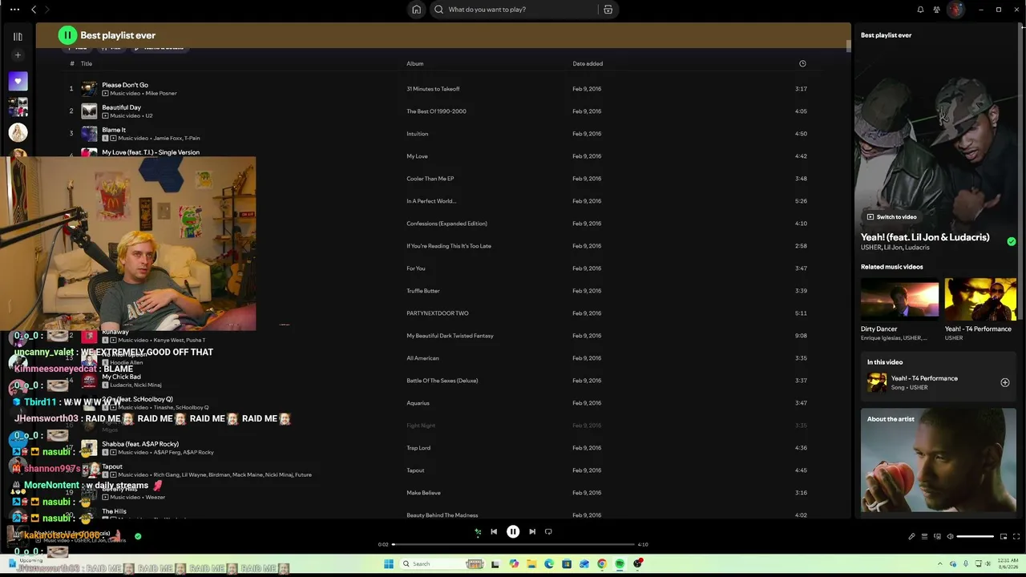This screenshot has width=1026, height=577.
Task: Open artist link Mike Posner
Action: [x=161, y=94]
